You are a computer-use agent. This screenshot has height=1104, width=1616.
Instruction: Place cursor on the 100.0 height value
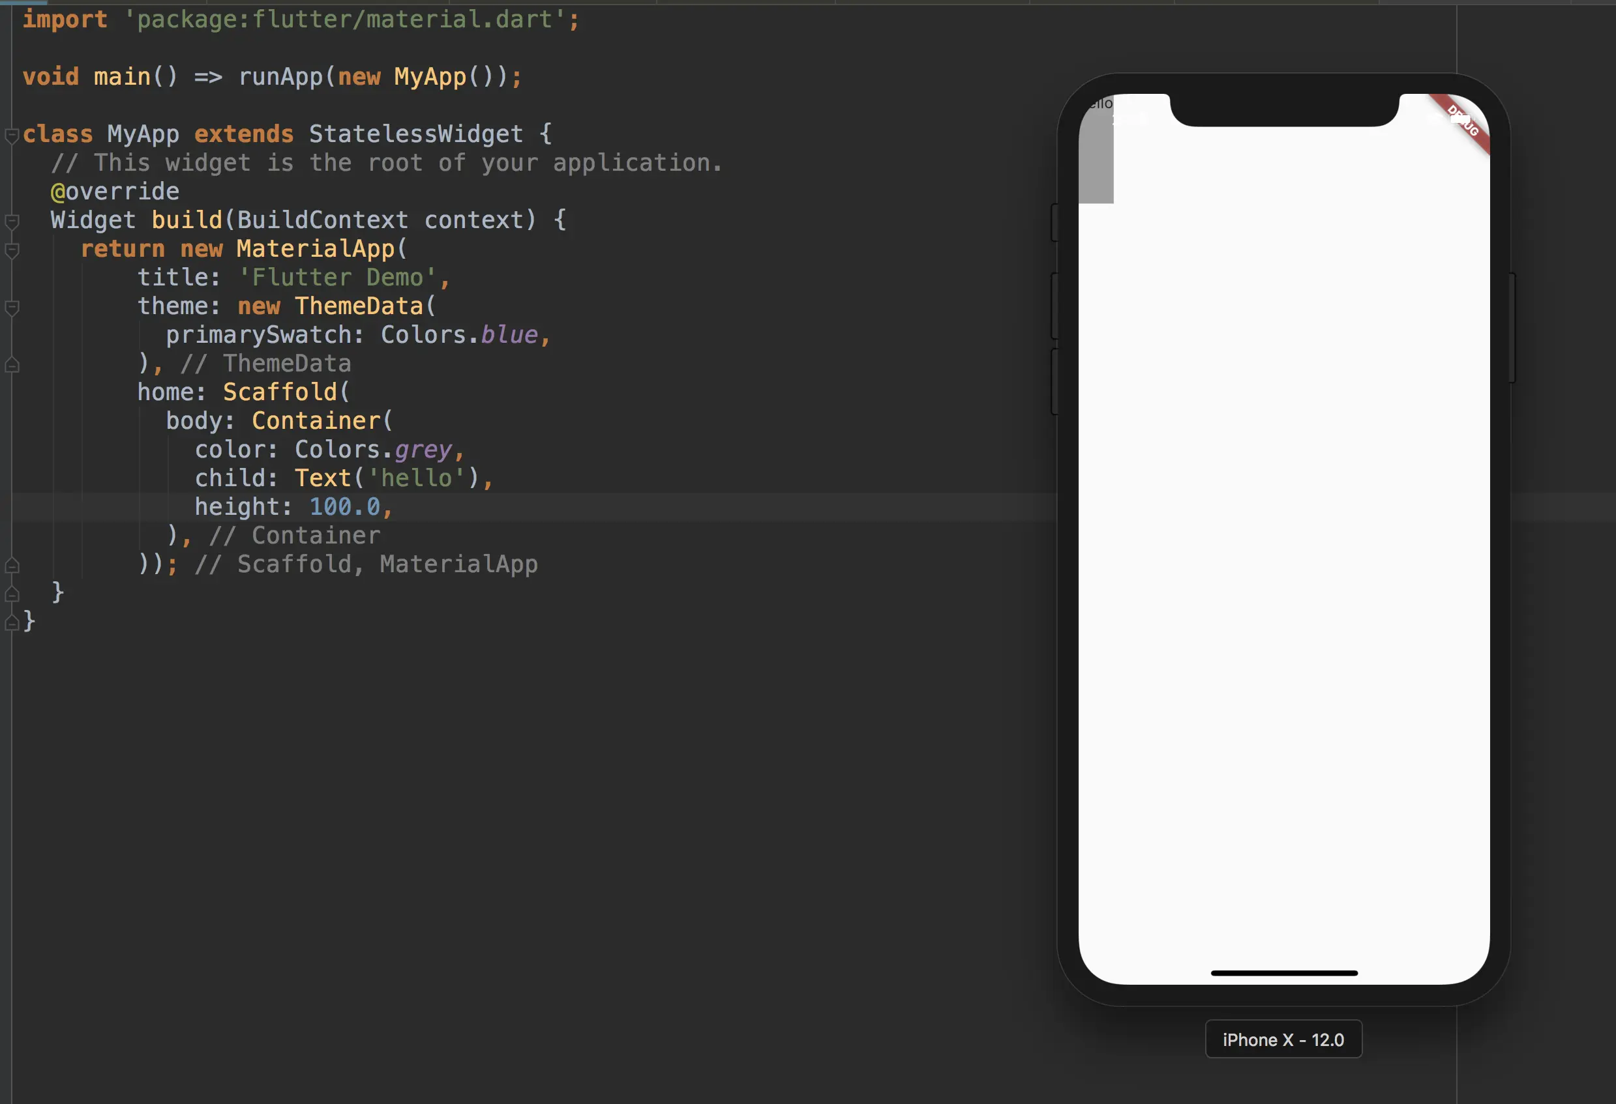click(344, 507)
